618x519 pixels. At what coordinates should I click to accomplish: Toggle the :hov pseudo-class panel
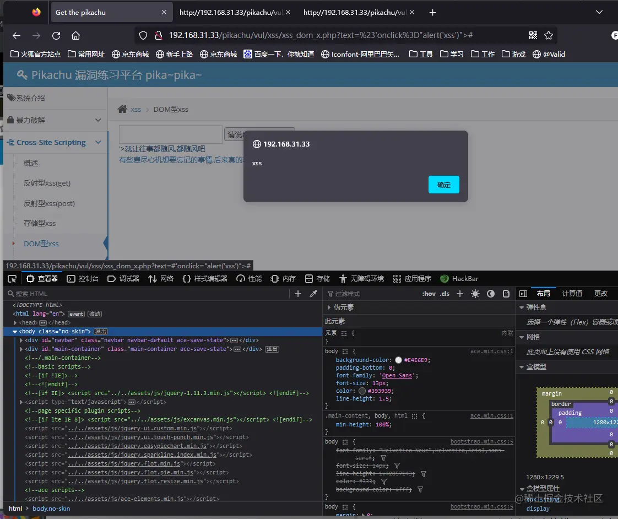(x=429, y=294)
